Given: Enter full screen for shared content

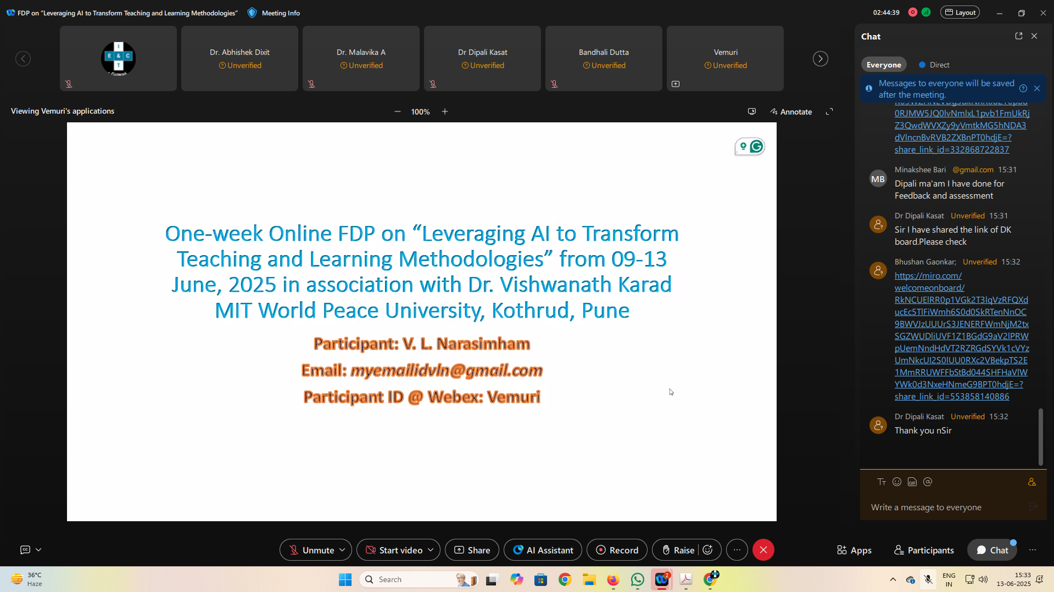Looking at the screenshot, I should (829, 111).
